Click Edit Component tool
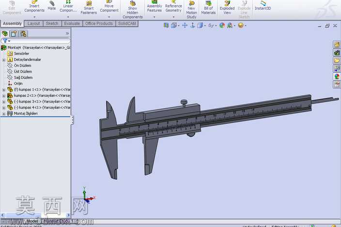Viewport: 341px width, 227px height. point(12,8)
